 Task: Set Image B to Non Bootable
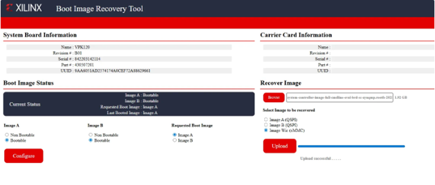91,135
